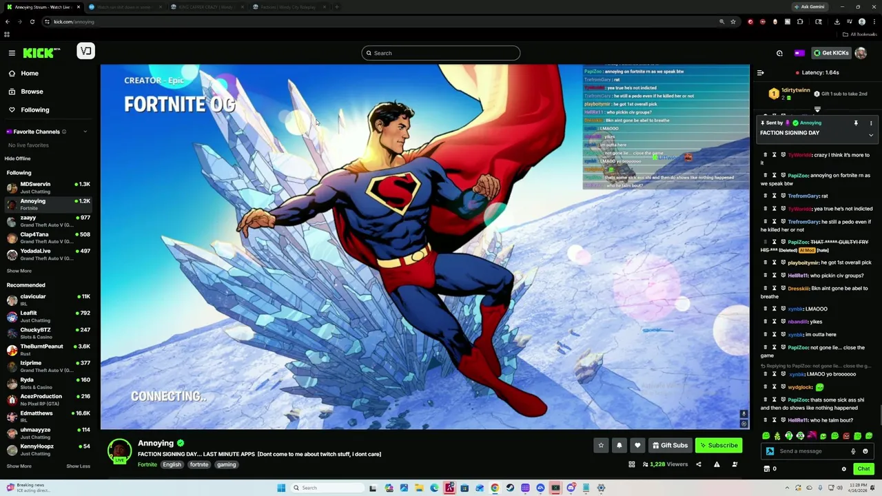
Task: Open Chrome downloads icon
Action: click(x=837, y=21)
